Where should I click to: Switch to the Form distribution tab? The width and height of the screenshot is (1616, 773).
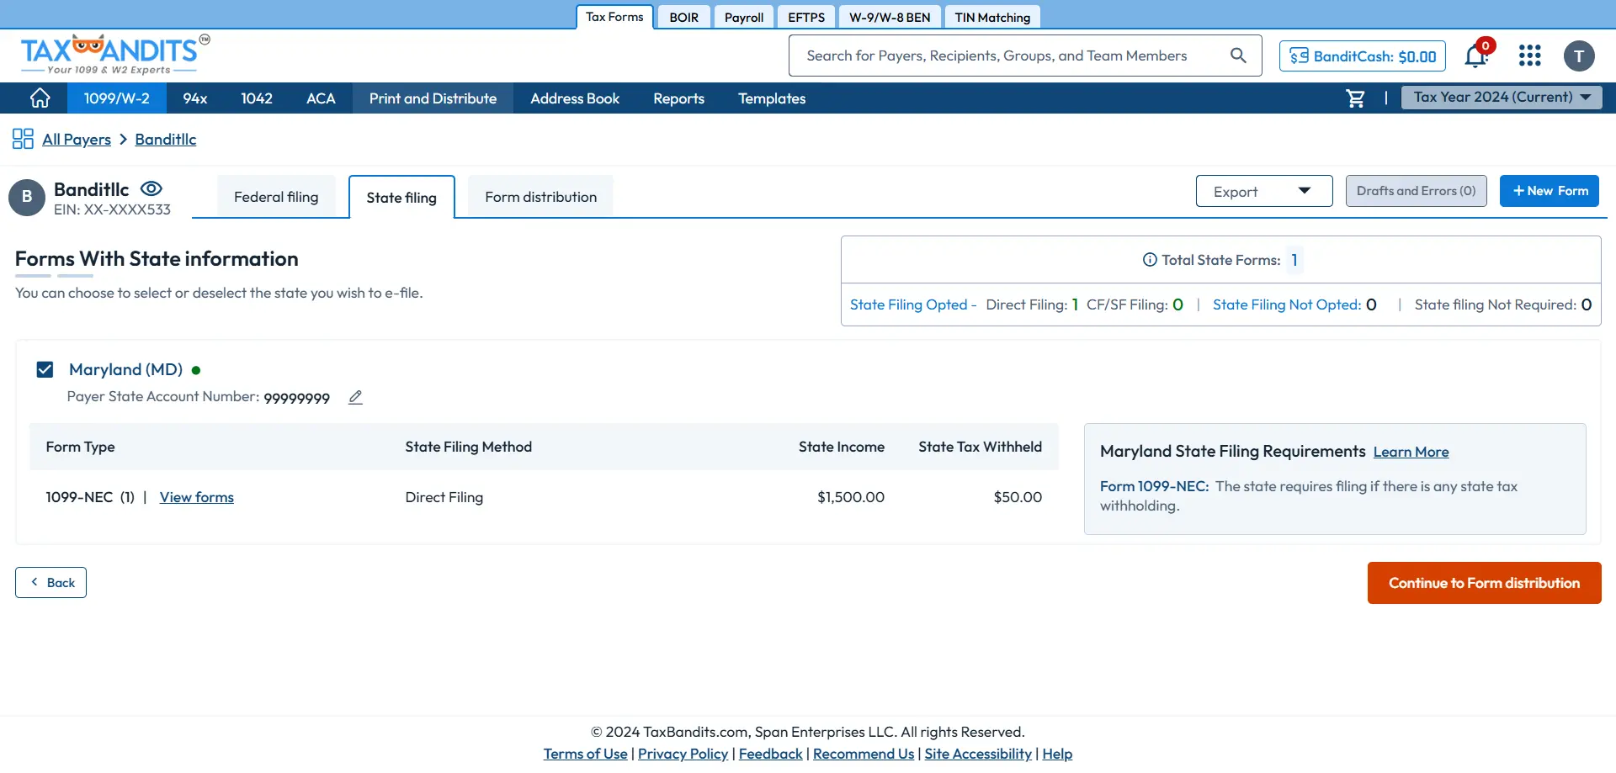tap(540, 197)
